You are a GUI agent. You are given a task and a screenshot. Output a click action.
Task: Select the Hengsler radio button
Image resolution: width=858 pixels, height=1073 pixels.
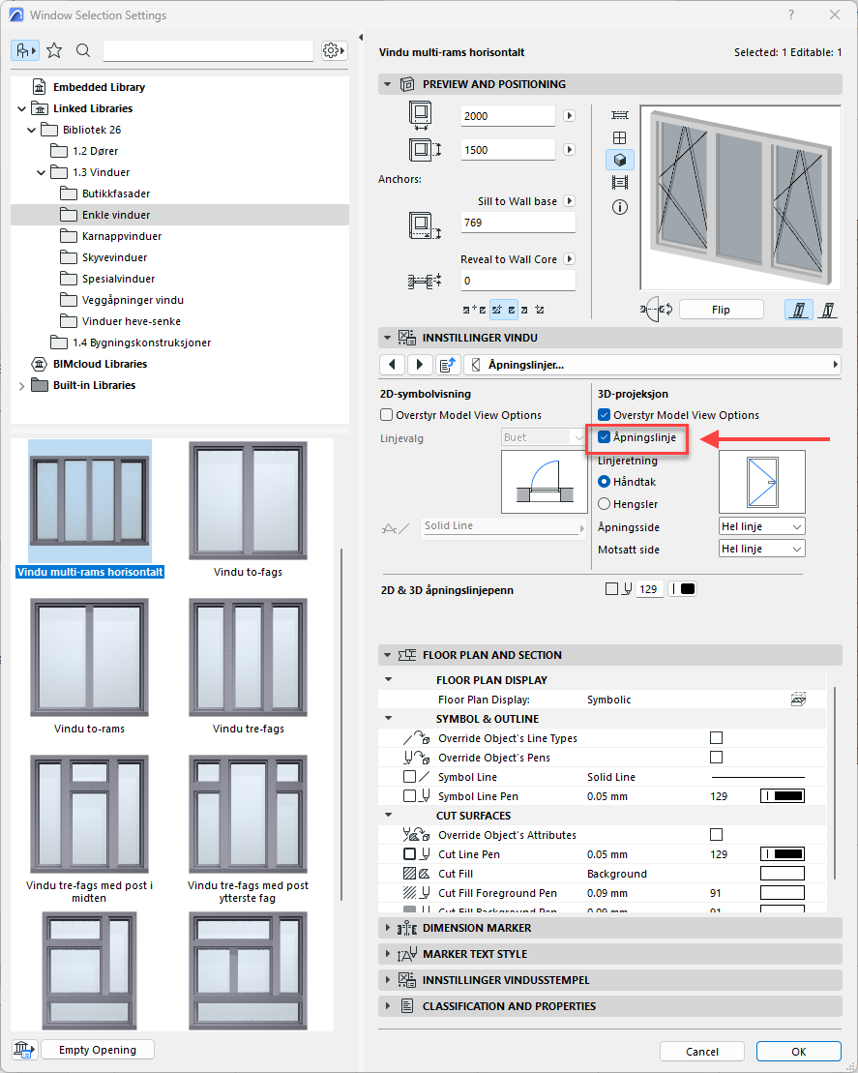pos(605,503)
